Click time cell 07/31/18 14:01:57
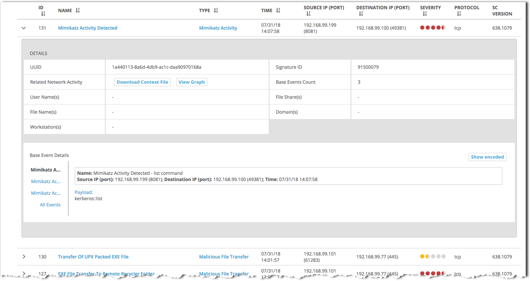The image size is (530, 281). (x=270, y=257)
